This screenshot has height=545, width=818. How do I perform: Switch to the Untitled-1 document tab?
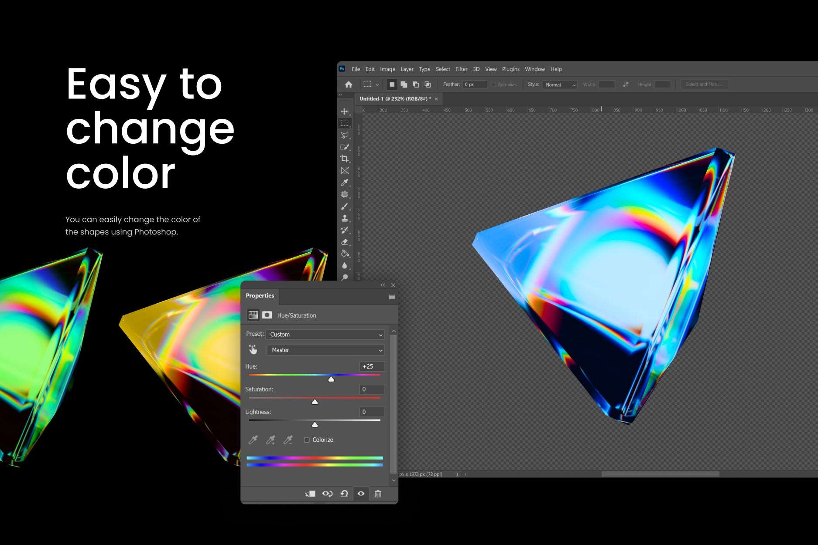point(394,99)
